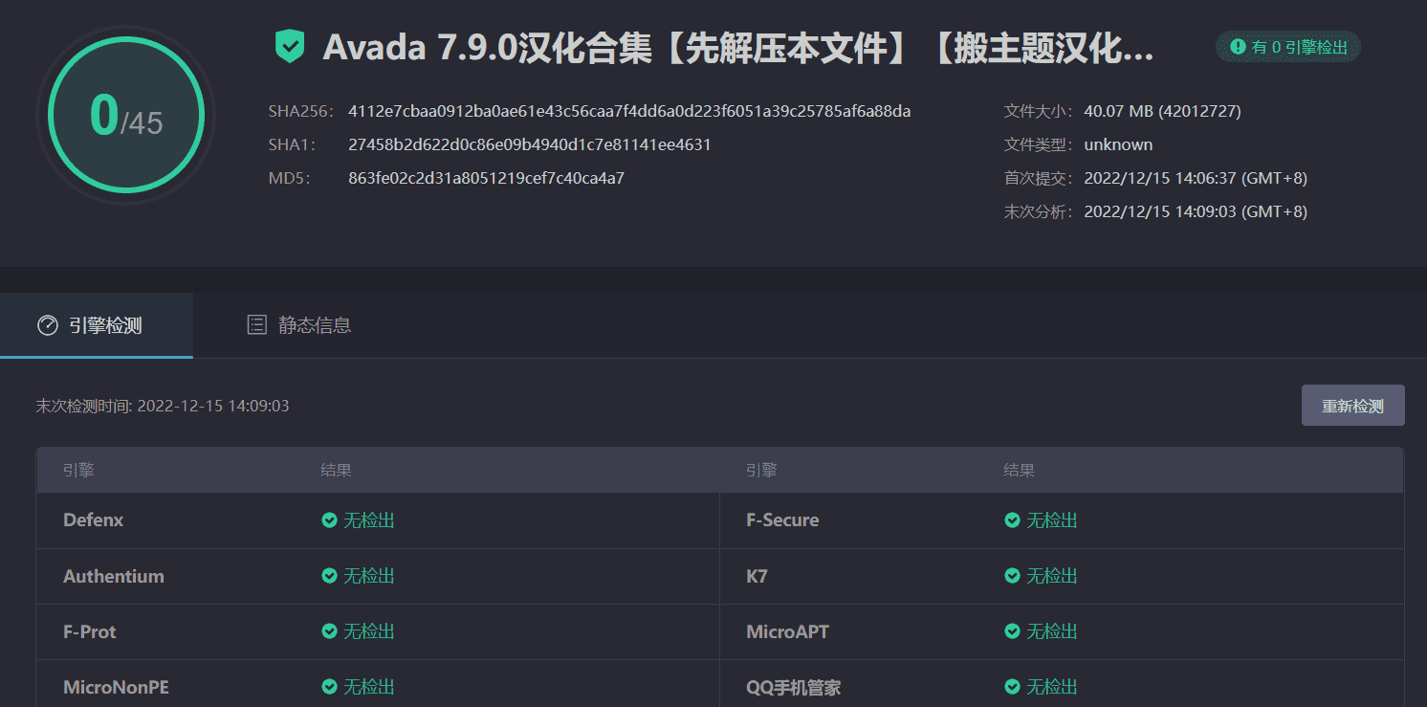1427x707 pixels.
Task: Click the green check icon in Defenx row
Action: pos(329,520)
